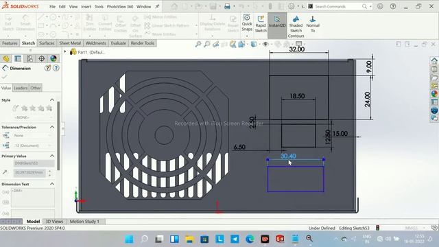Switch to the Sheet Metal tab
The width and height of the screenshot is (439, 247).
click(70, 43)
